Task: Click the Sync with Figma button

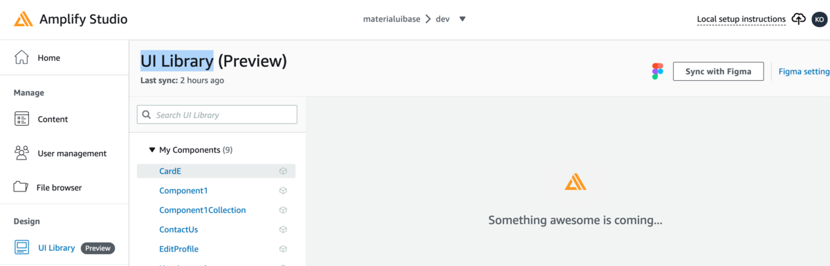Action: 718,71
